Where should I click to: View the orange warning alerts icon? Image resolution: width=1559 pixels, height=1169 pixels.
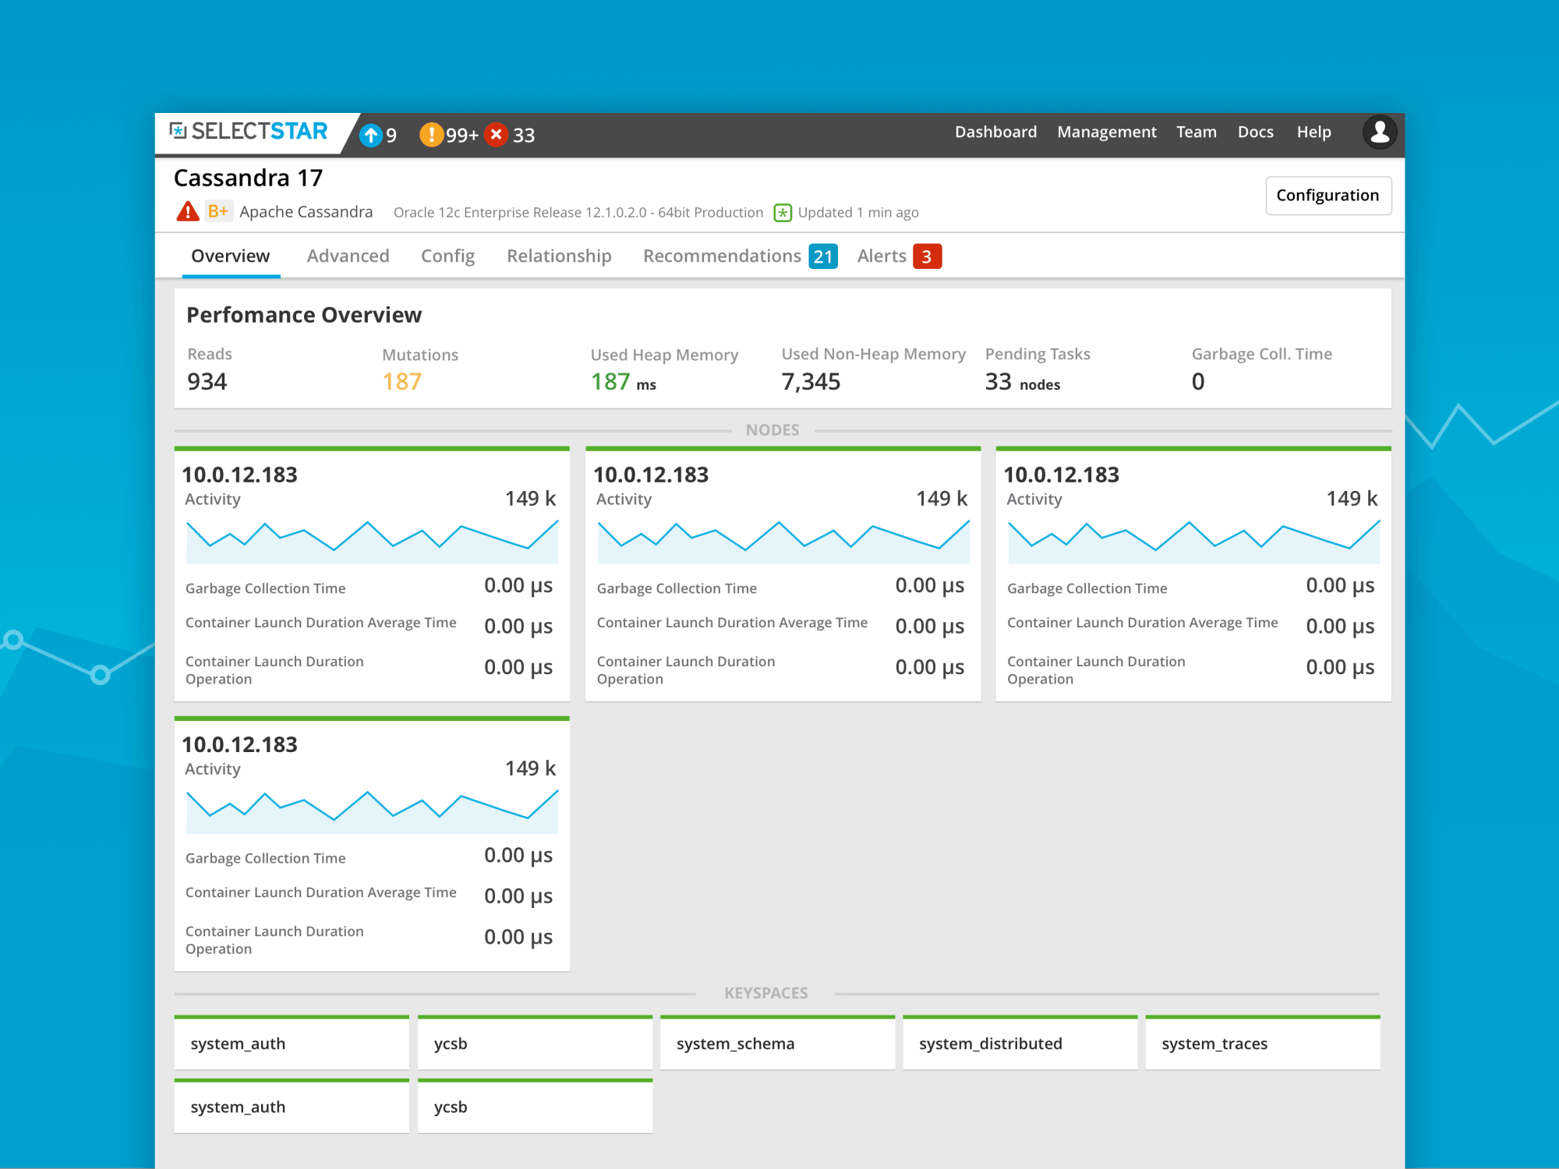431,135
